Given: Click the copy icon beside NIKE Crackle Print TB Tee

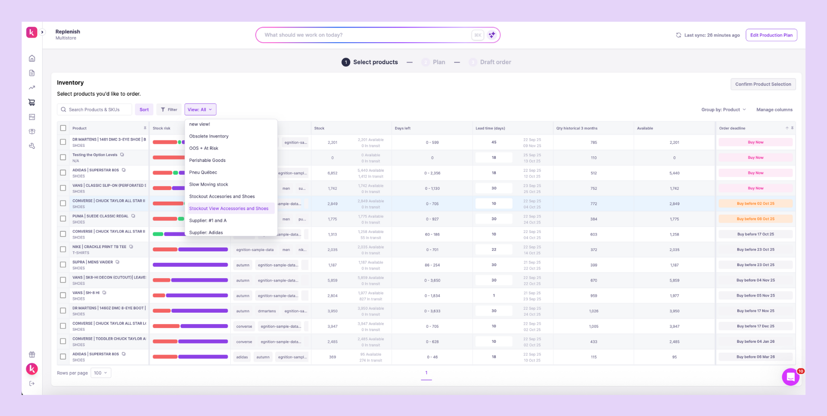Looking at the screenshot, I should 131,247.
